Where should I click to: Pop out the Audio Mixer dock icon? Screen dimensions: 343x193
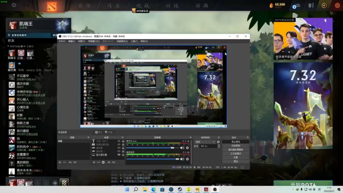pyautogui.click(x=190, y=137)
